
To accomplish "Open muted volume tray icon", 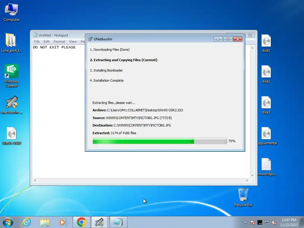I will [x=274, y=222].
